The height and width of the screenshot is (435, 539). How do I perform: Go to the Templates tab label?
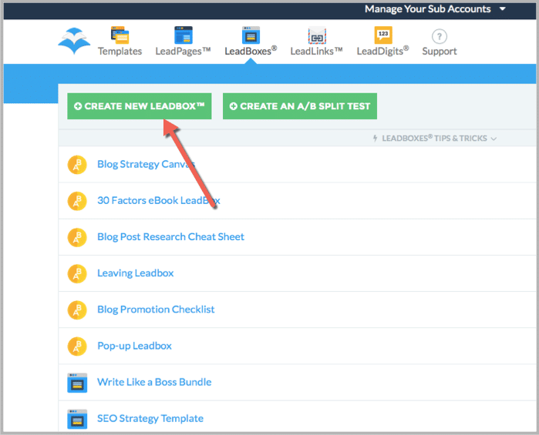[120, 51]
